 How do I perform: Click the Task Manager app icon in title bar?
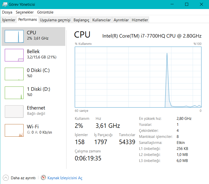pos(5,5)
